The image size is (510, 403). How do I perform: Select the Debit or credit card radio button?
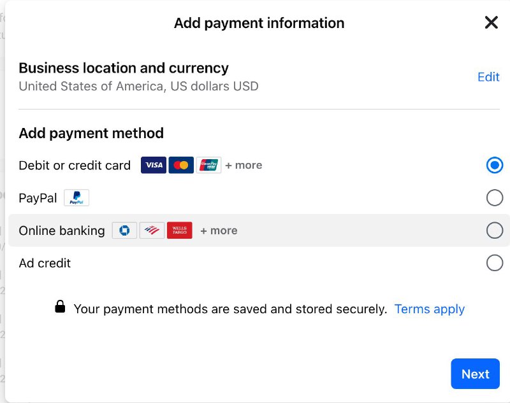coord(495,165)
